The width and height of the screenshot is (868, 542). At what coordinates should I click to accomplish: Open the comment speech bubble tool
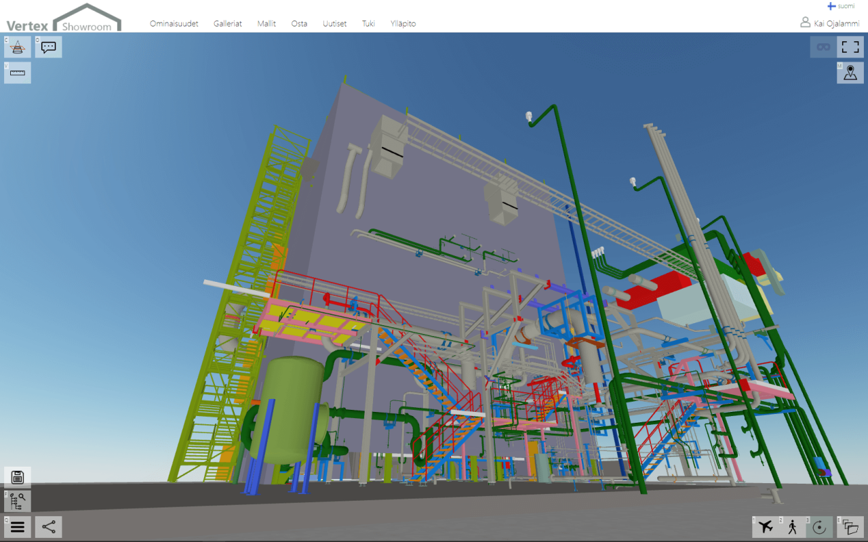pyautogui.click(x=48, y=47)
